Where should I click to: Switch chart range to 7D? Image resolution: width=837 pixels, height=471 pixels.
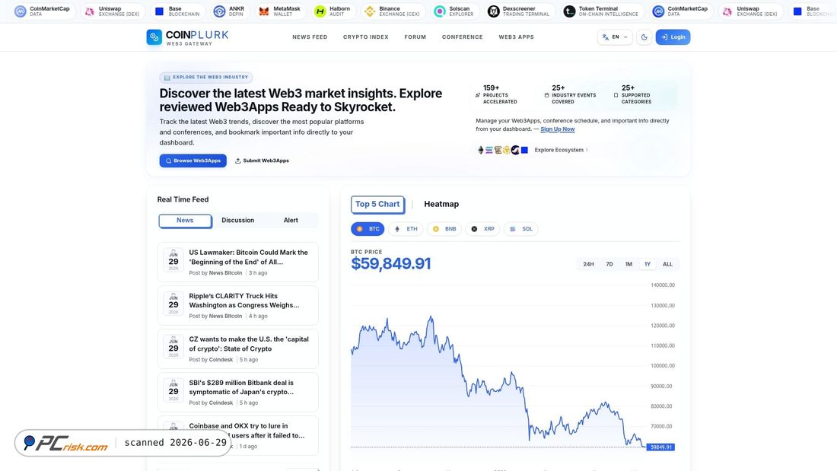point(609,264)
